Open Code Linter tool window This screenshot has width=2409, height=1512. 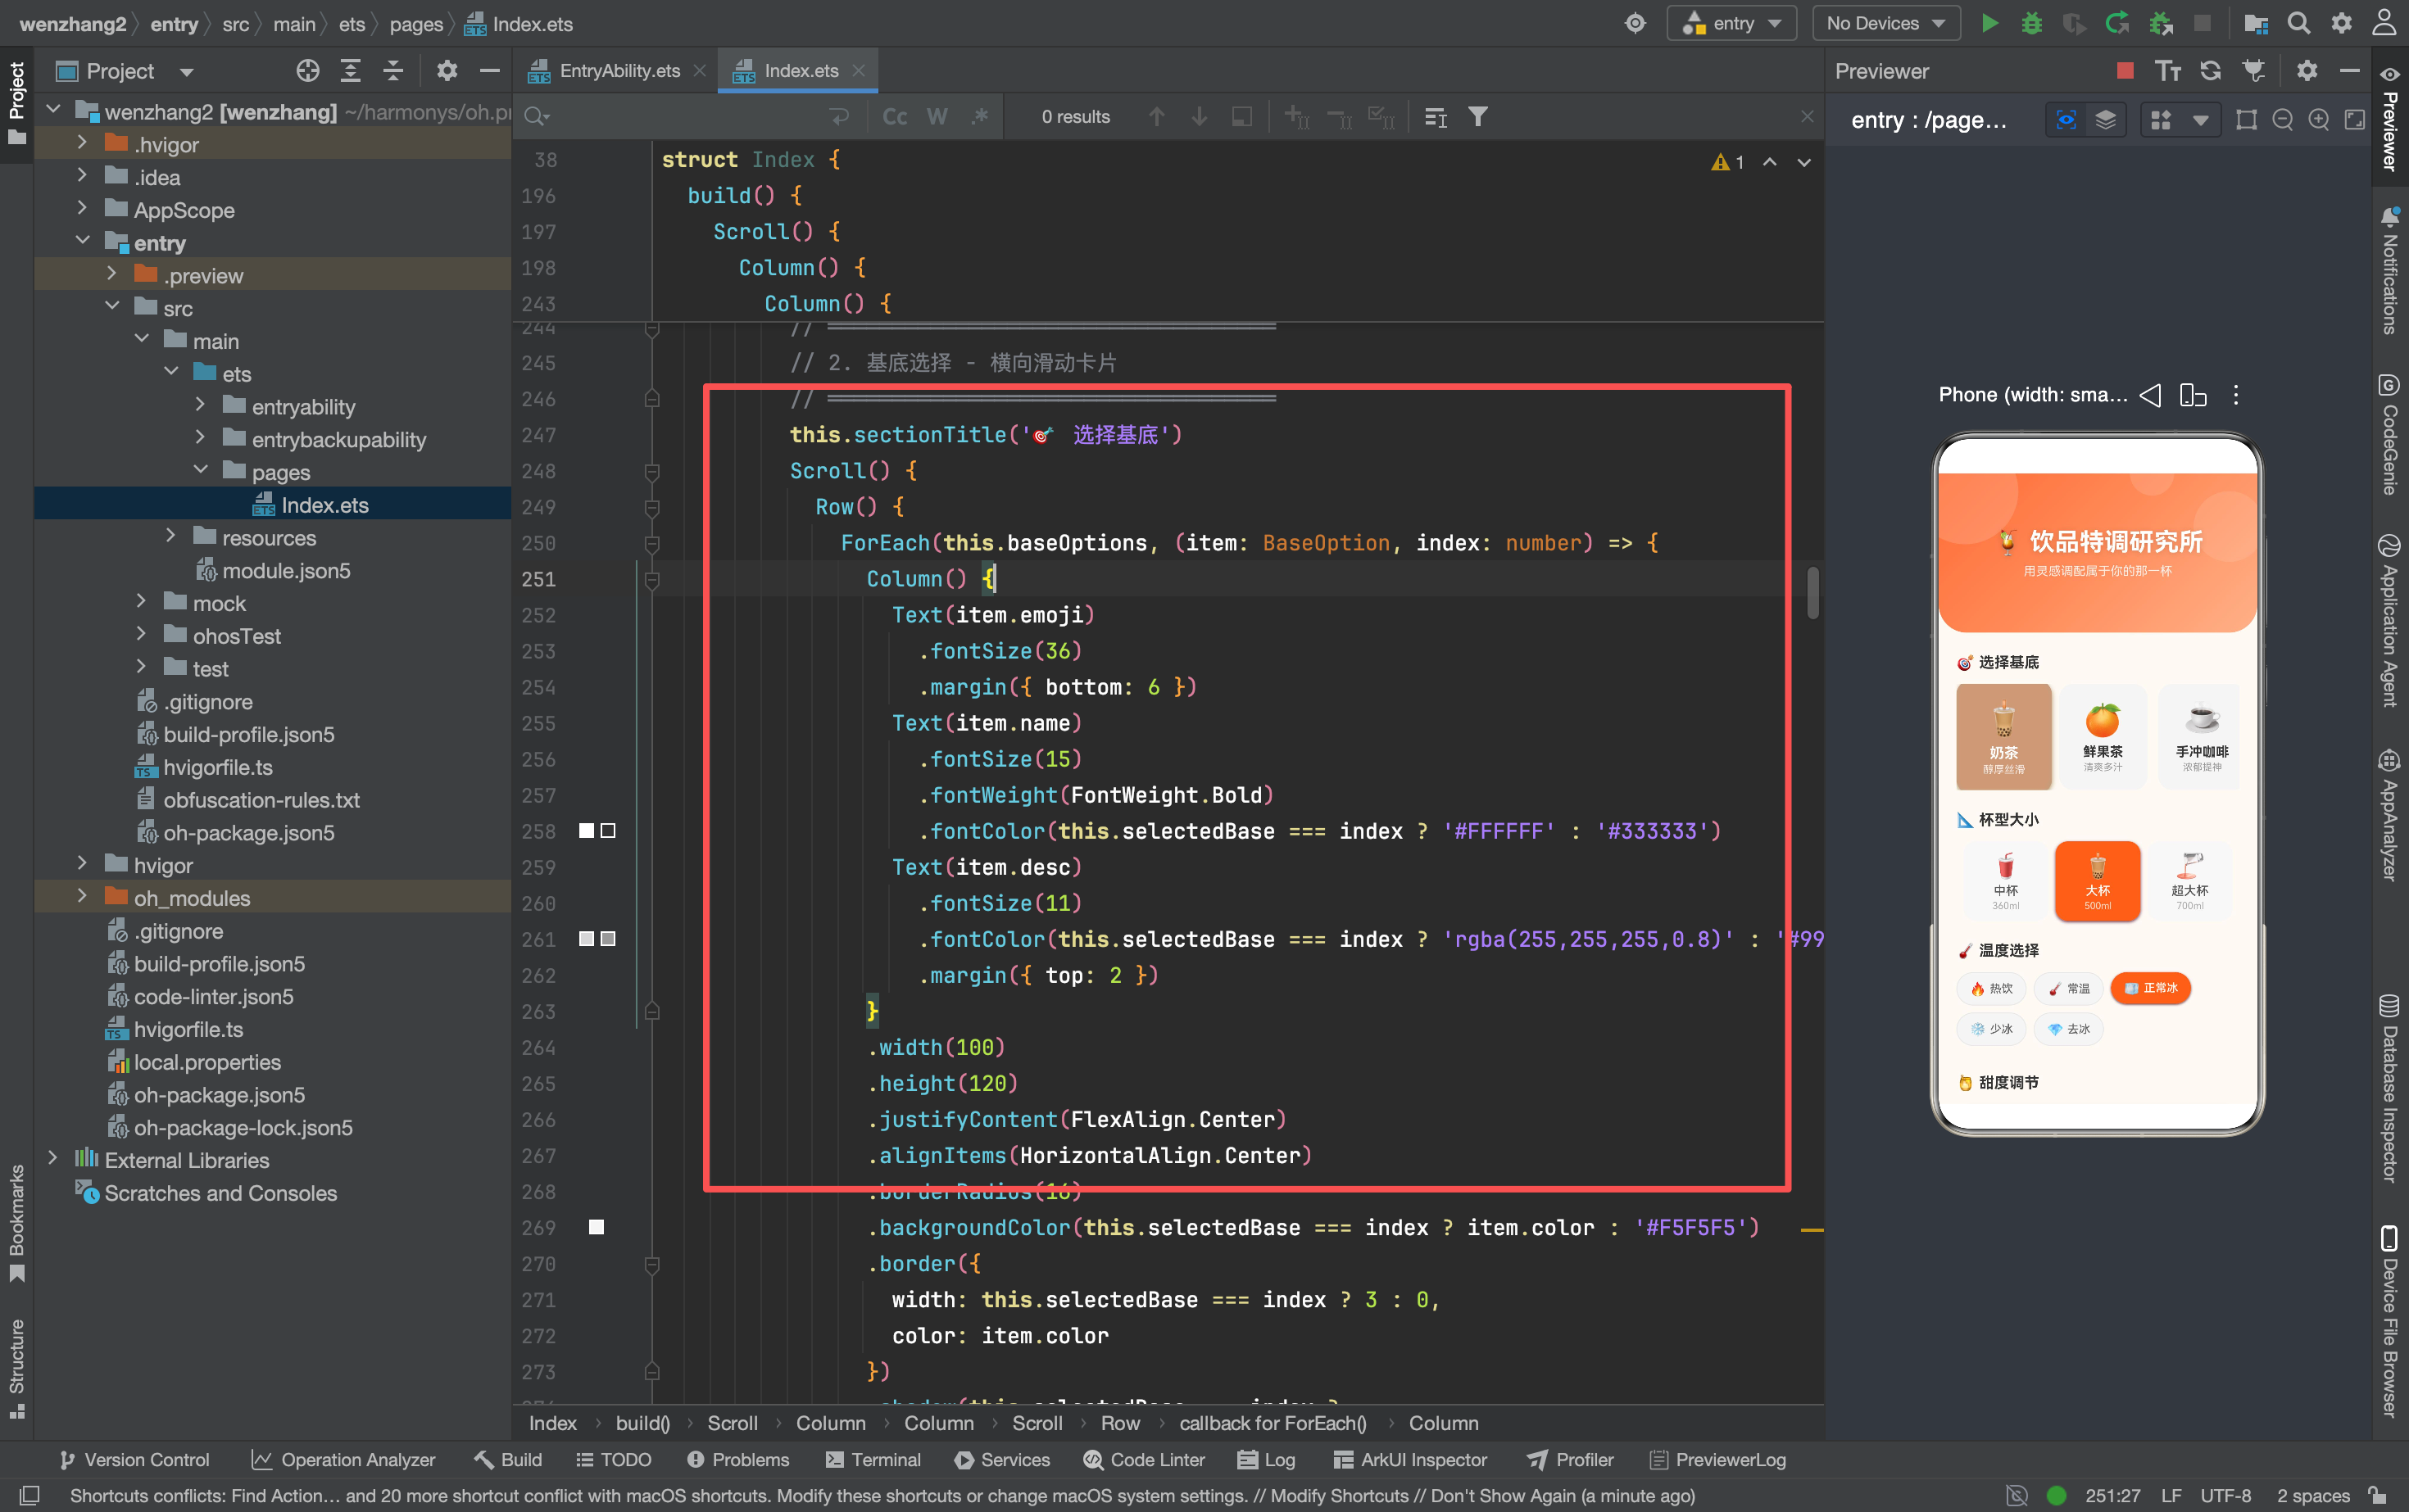(x=1144, y=1459)
